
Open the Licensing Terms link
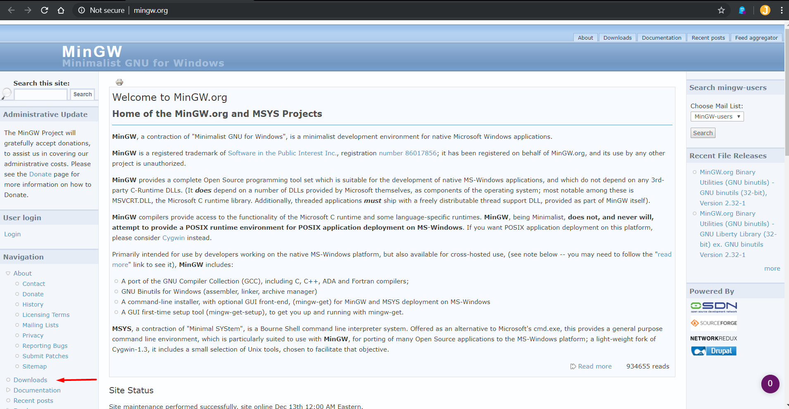(46, 315)
